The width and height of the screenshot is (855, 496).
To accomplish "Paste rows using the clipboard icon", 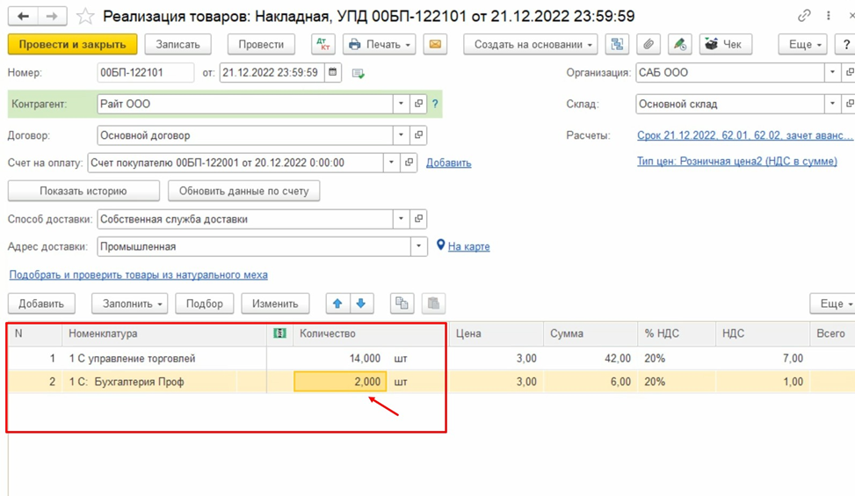I will tap(433, 303).
